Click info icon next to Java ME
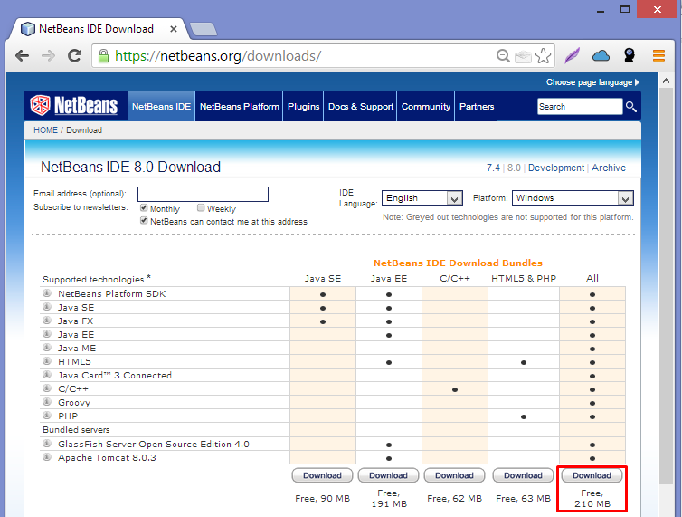 click(x=47, y=348)
